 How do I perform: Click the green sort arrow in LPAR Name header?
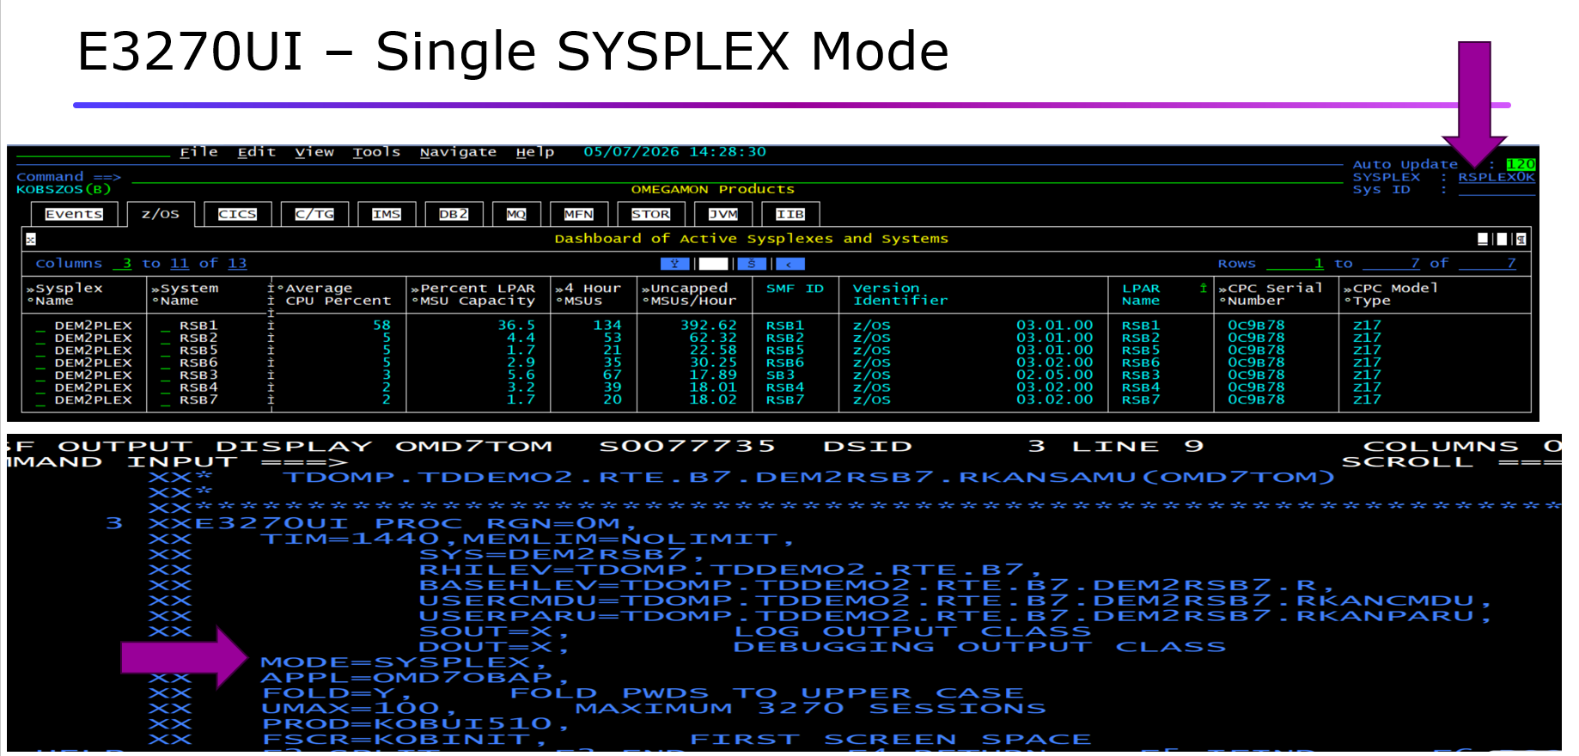1203,288
